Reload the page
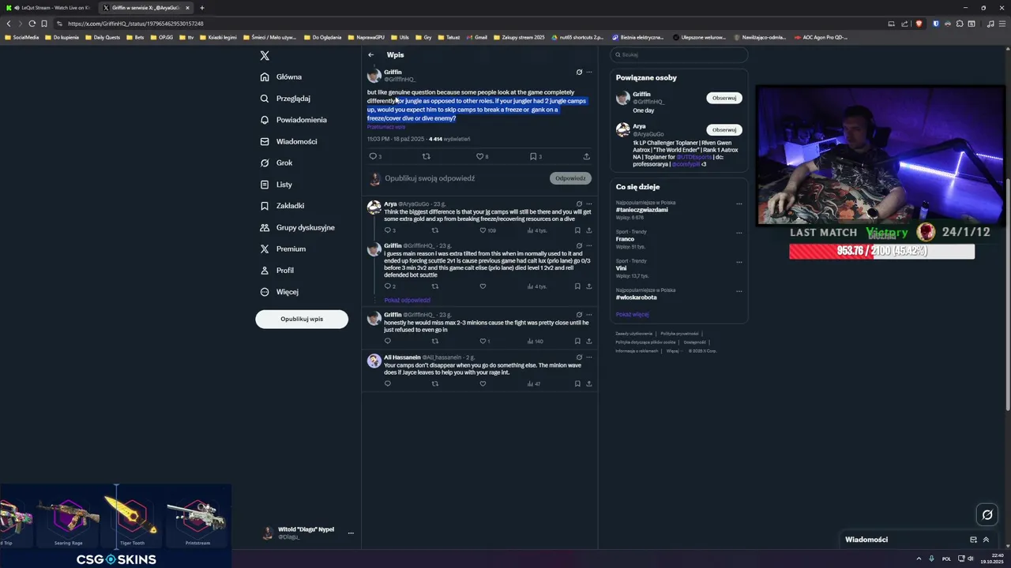Screen dimensions: 1011x568 tap(32, 24)
